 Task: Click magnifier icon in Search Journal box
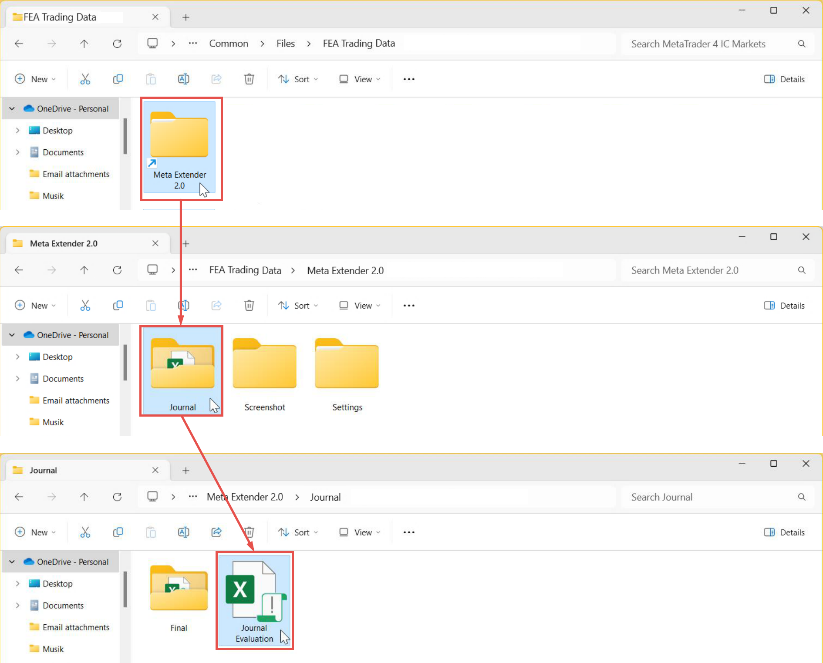click(802, 497)
